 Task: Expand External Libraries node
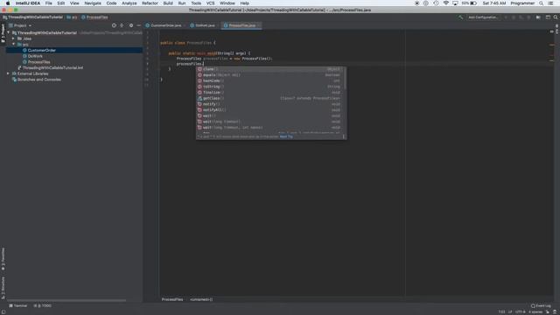pos(8,73)
